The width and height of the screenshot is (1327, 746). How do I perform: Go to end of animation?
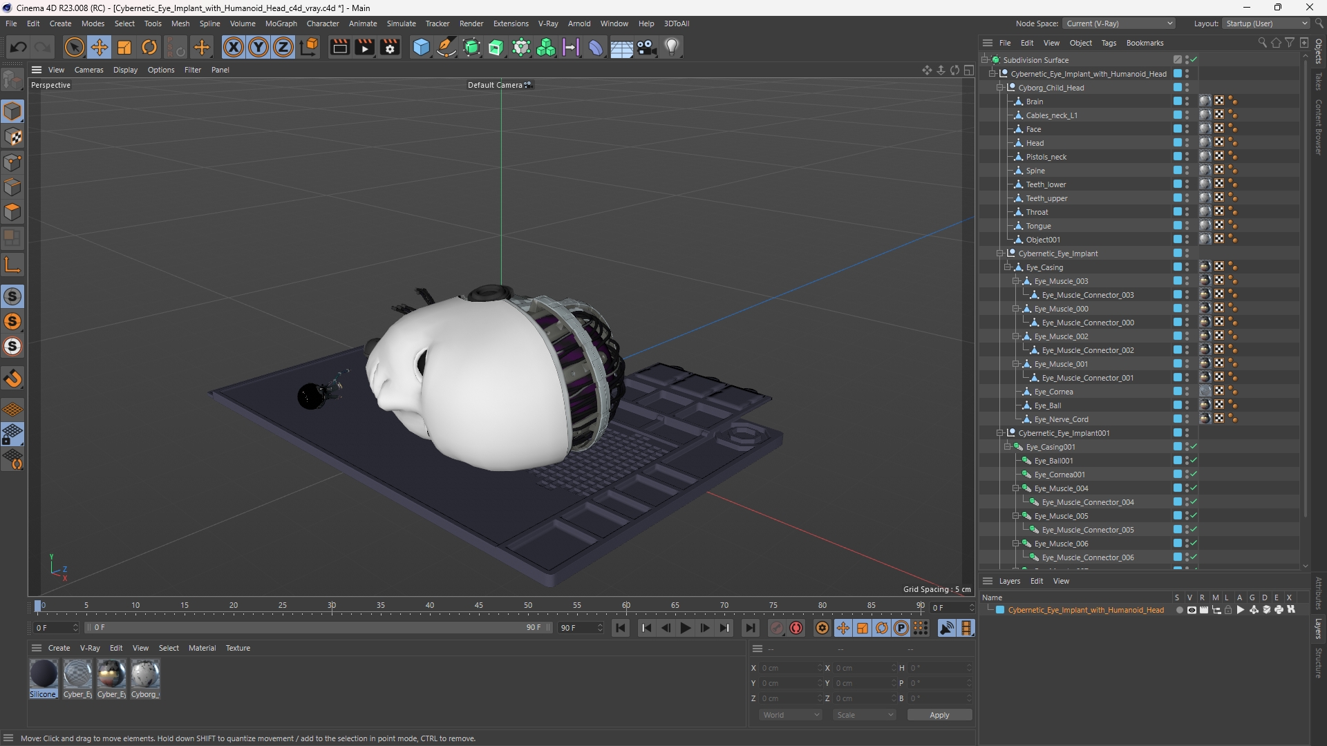(751, 628)
